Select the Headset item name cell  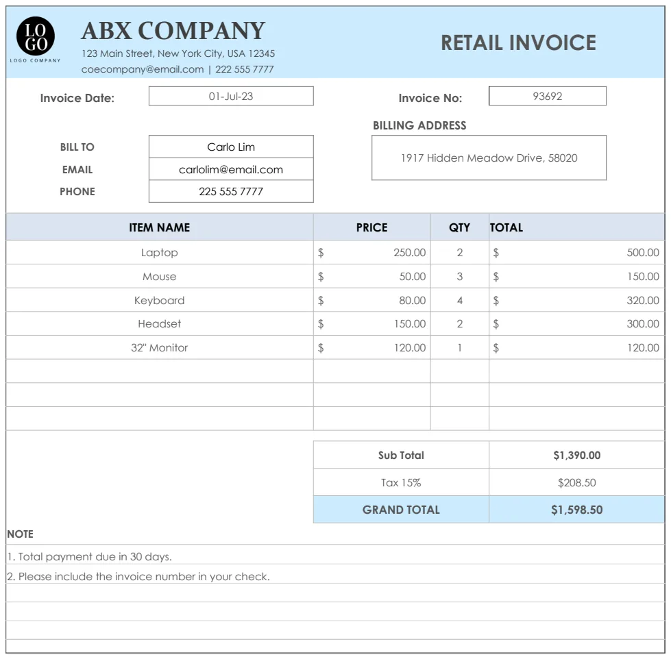click(159, 324)
